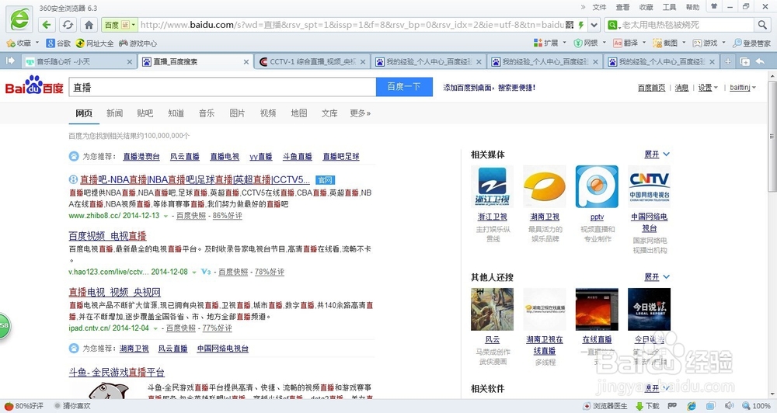Click the 百度首页 link

point(651,88)
